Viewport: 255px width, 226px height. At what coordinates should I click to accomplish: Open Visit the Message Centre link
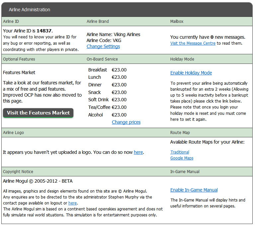point(193,43)
